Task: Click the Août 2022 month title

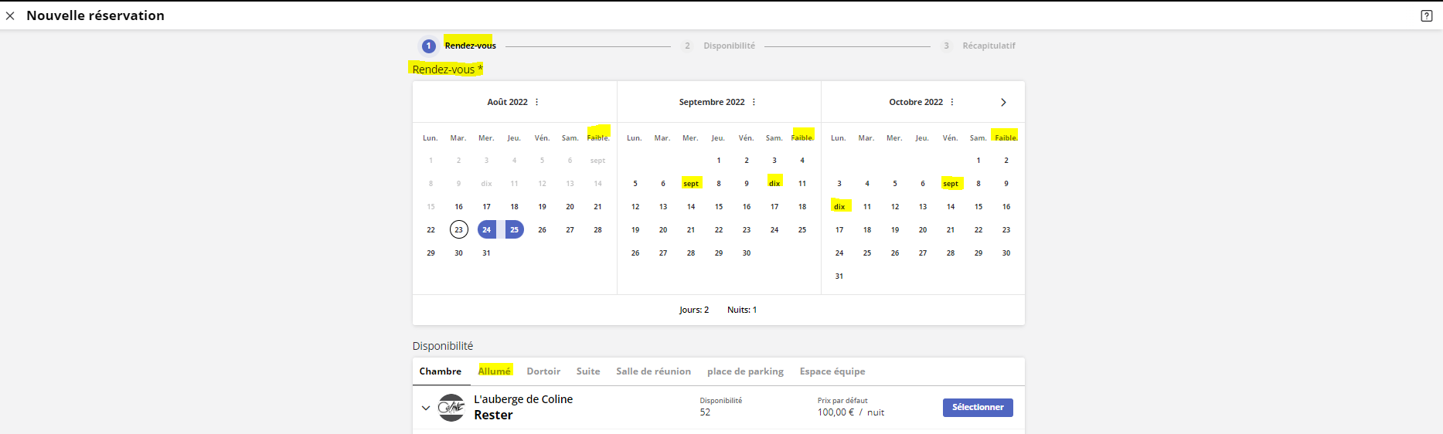Action: [507, 102]
